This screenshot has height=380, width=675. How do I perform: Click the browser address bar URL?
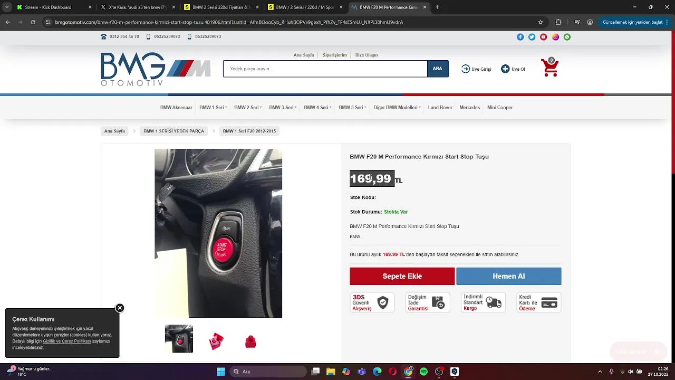[229, 22]
